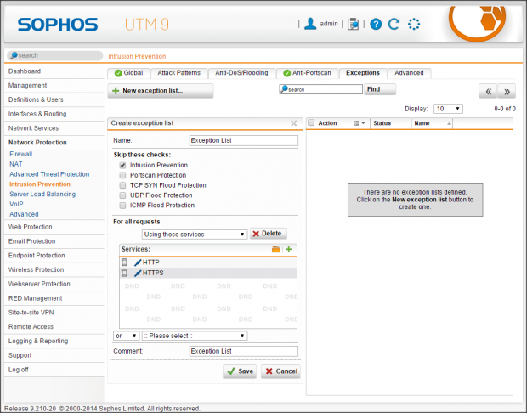The image size is (527, 413).
Task: Select the Exceptions tab
Action: click(x=363, y=73)
